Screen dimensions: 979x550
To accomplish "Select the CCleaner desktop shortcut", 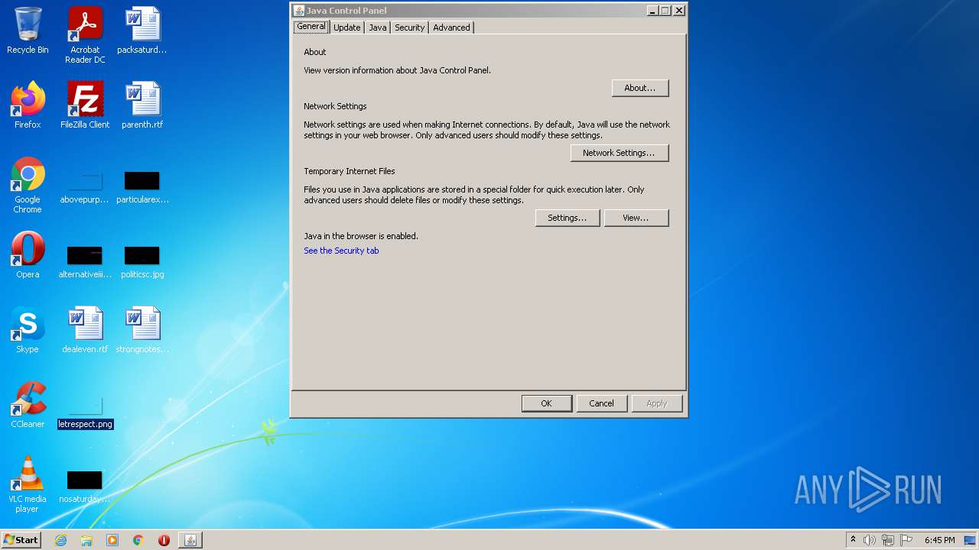I will [28, 405].
